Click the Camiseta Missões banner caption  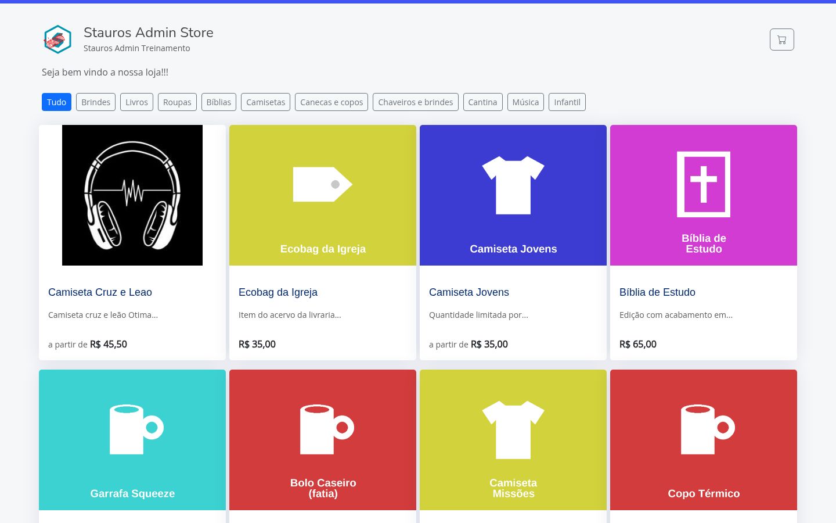[x=513, y=488]
